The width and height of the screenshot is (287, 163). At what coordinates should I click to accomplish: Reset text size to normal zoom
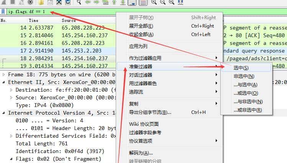[x=172, y=2]
